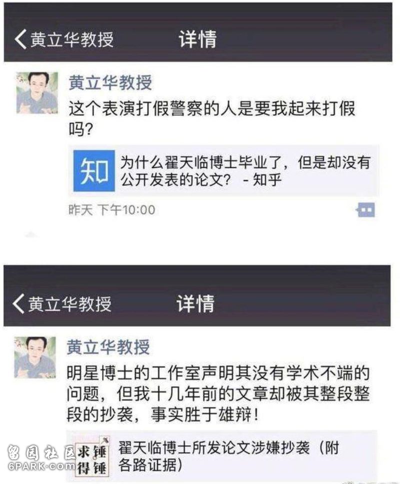Open the 黄立华教授 name link in the second post
The height and width of the screenshot is (484, 400).
108,347
